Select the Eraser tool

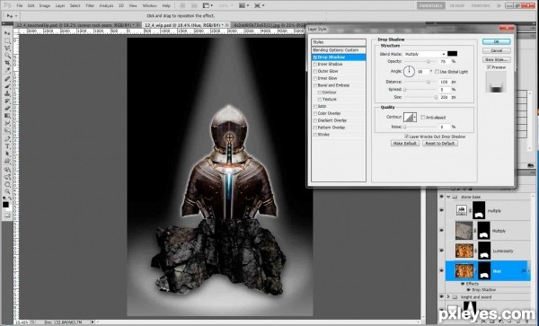(7, 109)
